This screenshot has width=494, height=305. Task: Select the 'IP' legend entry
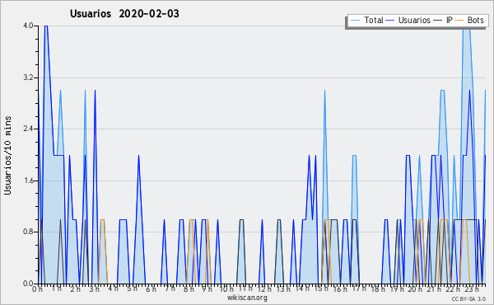[x=450, y=20]
